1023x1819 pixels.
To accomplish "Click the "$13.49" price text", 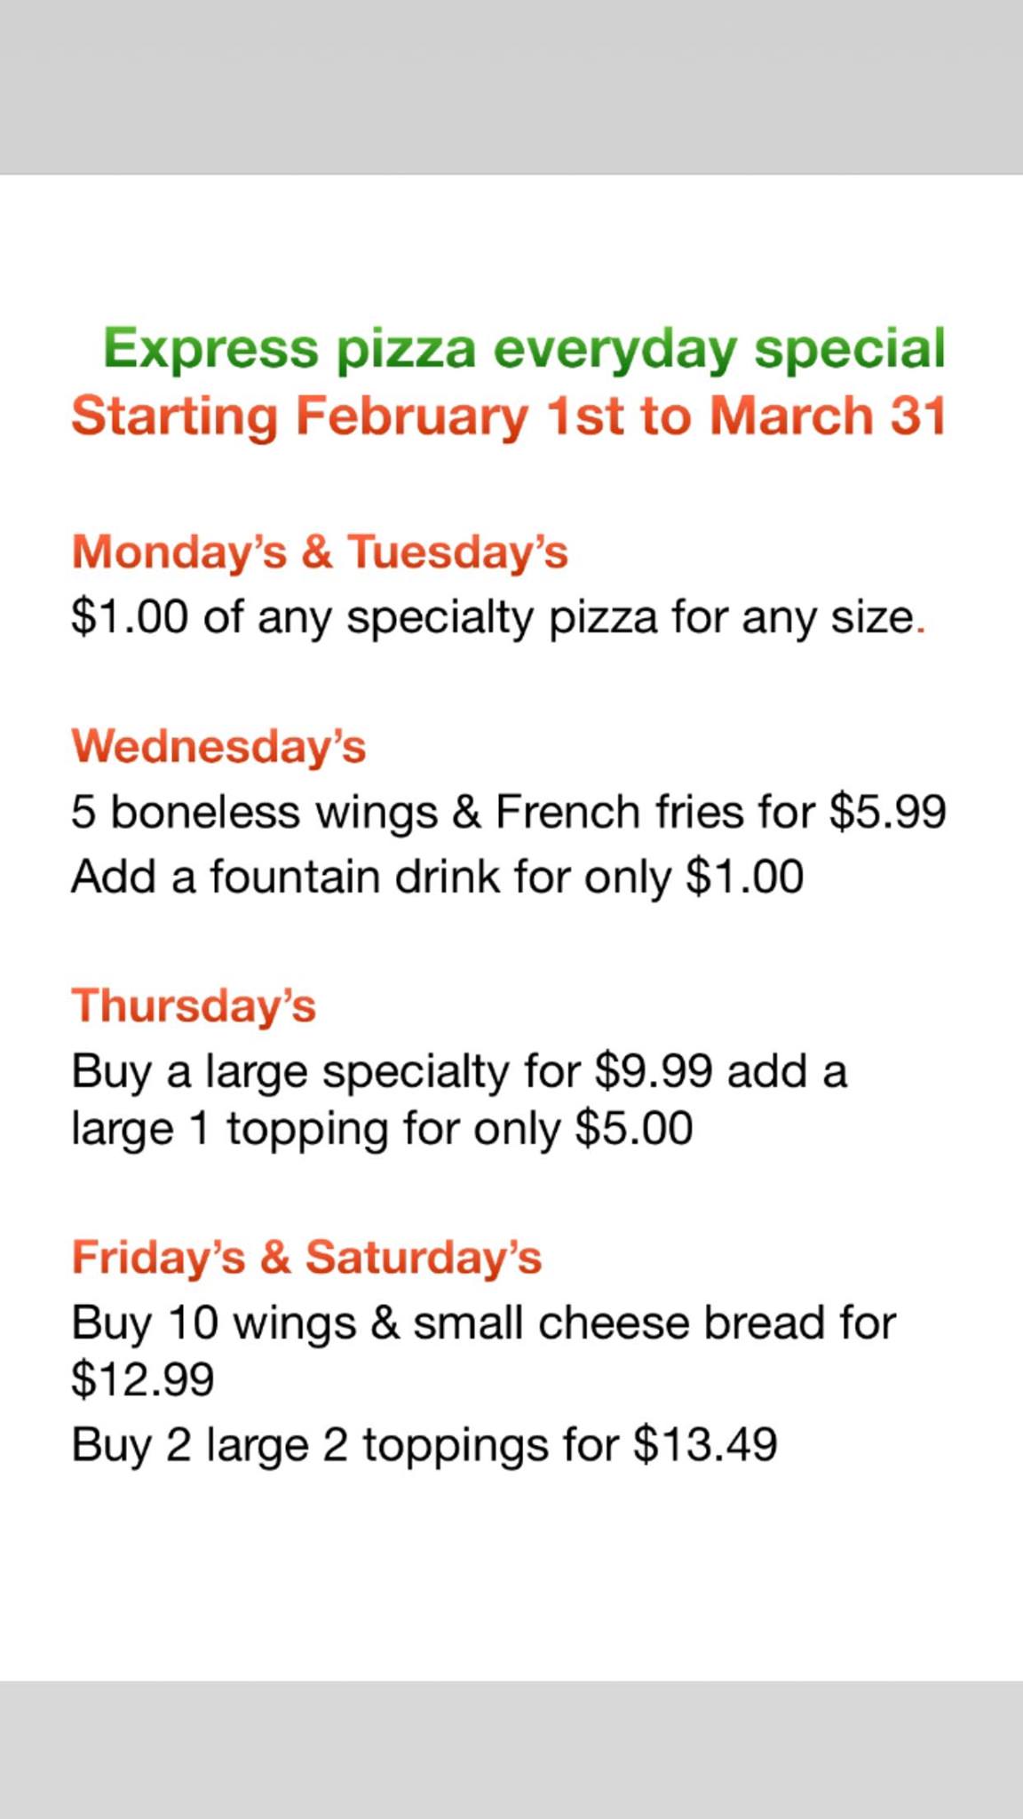I will click(x=705, y=1445).
